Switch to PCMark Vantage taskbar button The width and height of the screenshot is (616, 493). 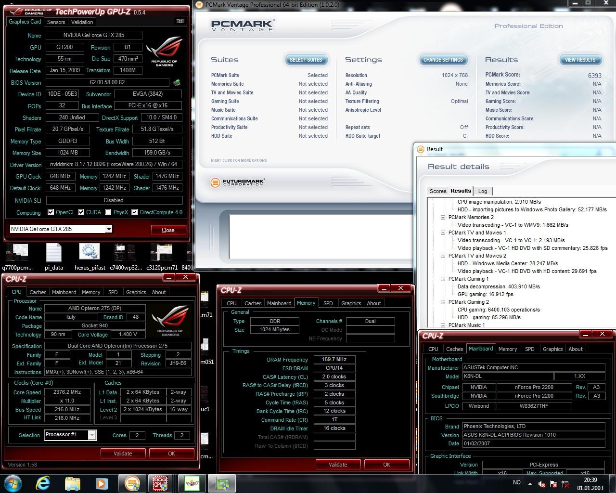click(x=131, y=483)
